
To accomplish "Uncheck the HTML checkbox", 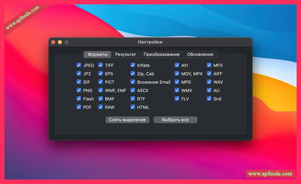I will click(x=133, y=107).
